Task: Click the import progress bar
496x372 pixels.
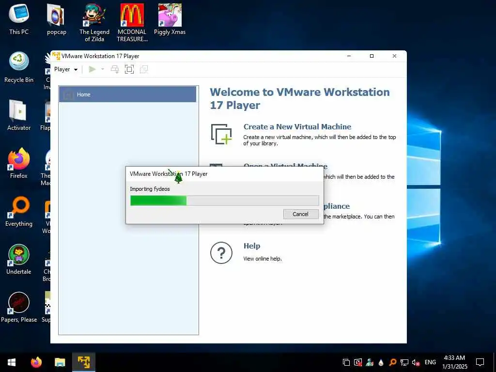Action: point(225,201)
